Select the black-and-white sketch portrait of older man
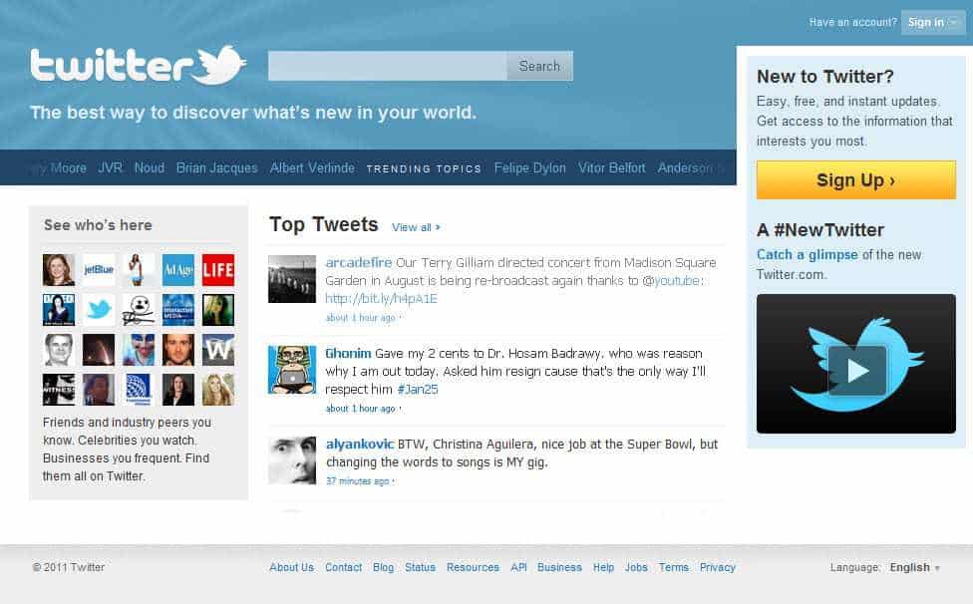 click(x=59, y=350)
